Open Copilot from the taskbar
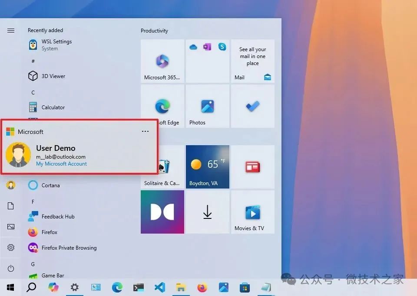Image resolution: width=417 pixels, height=296 pixels. pyautogui.click(x=53, y=287)
